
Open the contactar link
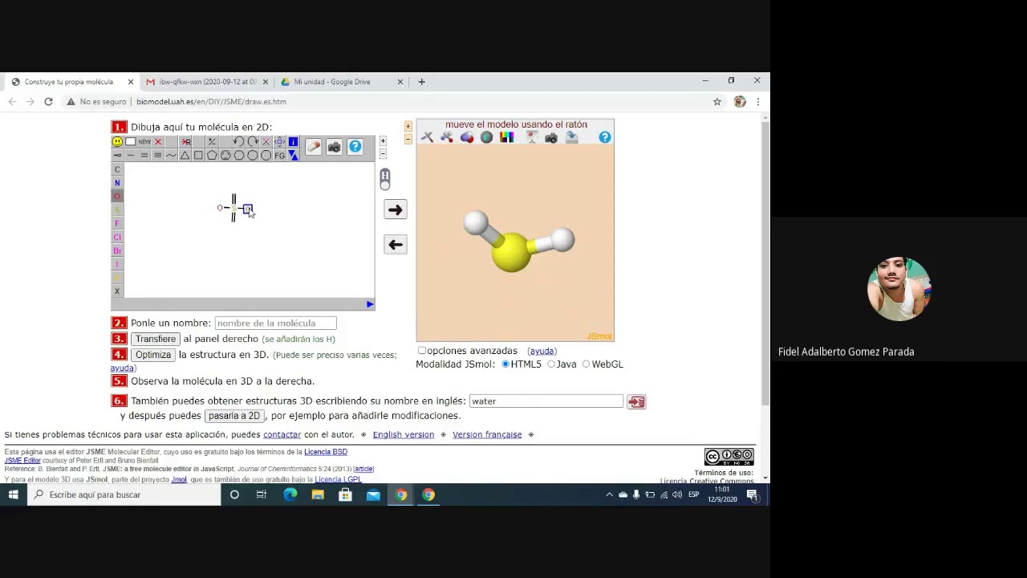pos(282,434)
